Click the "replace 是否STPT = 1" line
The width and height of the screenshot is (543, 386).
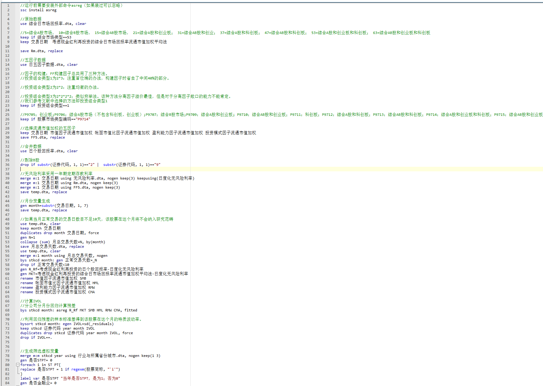point(70,369)
